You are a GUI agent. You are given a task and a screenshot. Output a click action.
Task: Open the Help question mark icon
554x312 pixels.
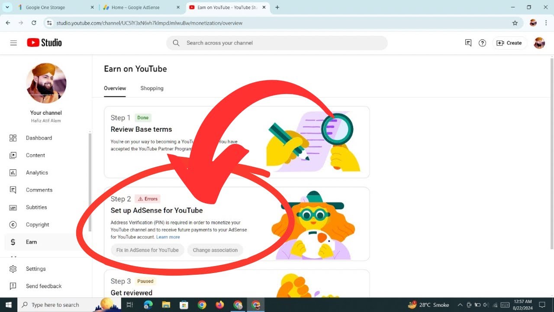[482, 43]
